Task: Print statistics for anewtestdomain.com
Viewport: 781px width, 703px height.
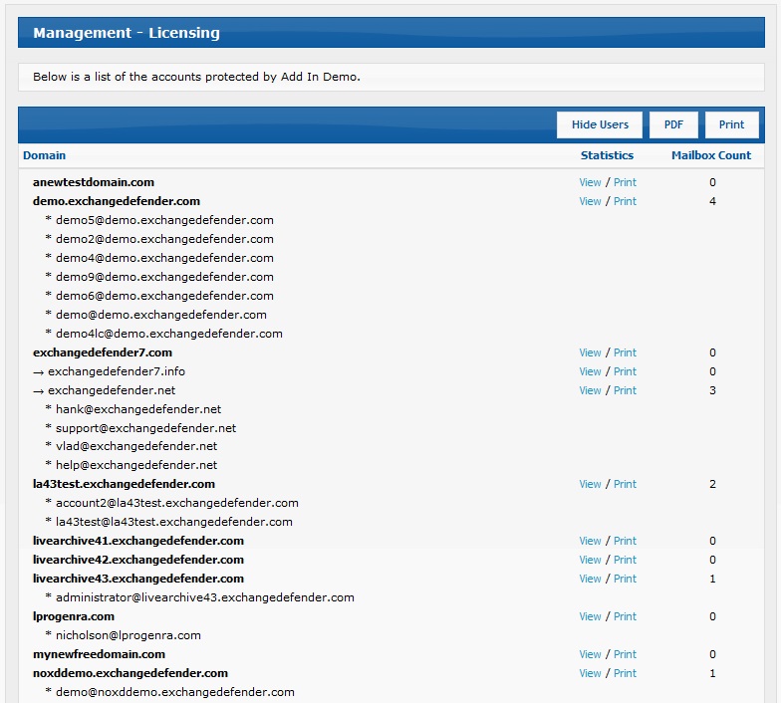Action: [625, 182]
